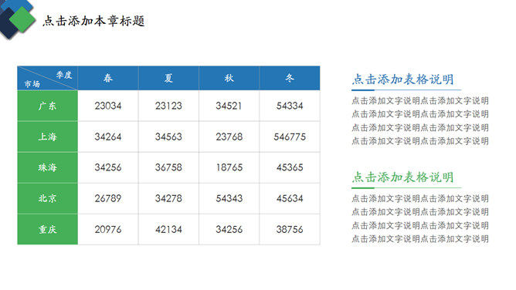Viewport: 516px width, 290px height.
Task: Click cell value 23123
Action: point(168,106)
